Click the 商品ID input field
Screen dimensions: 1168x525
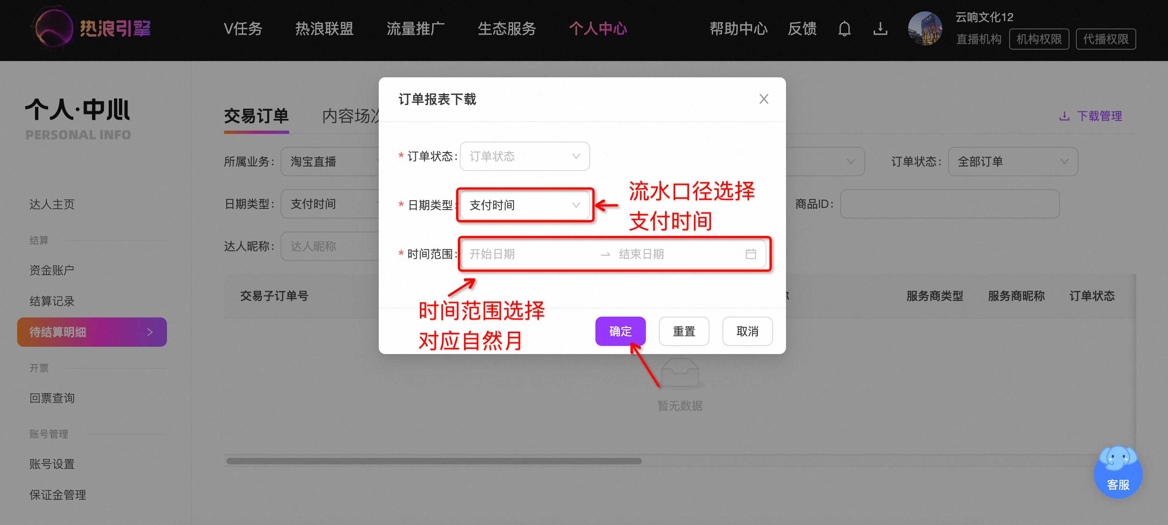coord(949,204)
